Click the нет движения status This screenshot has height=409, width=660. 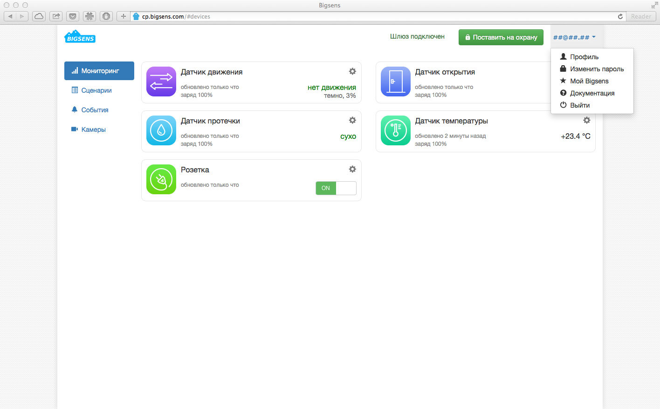pyautogui.click(x=332, y=88)
